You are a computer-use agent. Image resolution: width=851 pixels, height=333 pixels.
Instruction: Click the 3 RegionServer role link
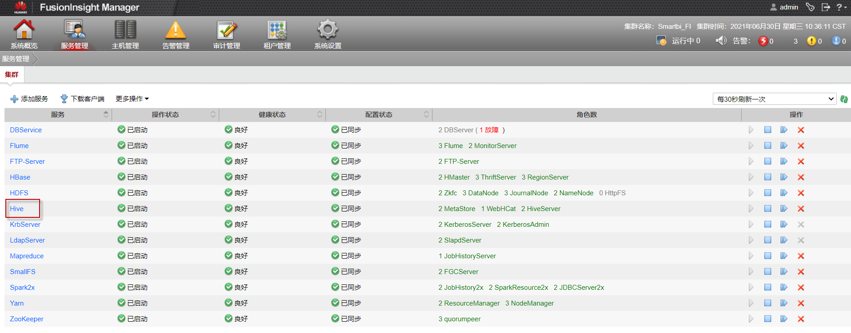545,177
